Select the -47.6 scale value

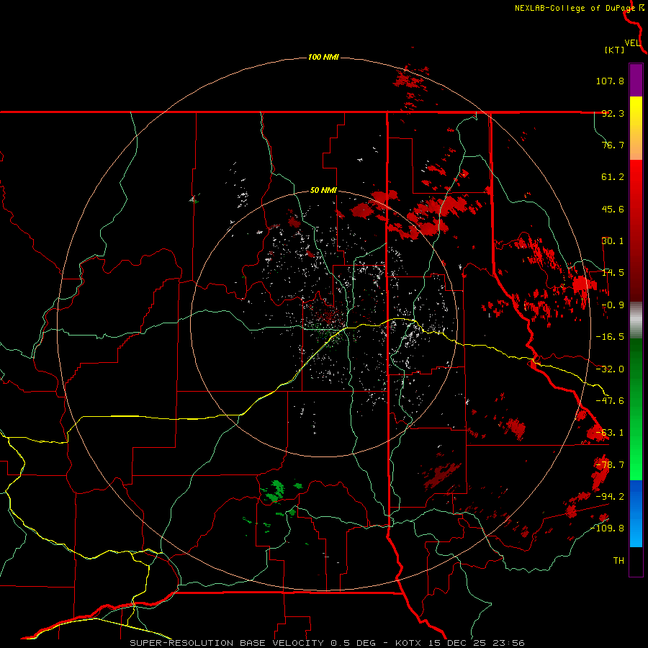coord(610,401)
